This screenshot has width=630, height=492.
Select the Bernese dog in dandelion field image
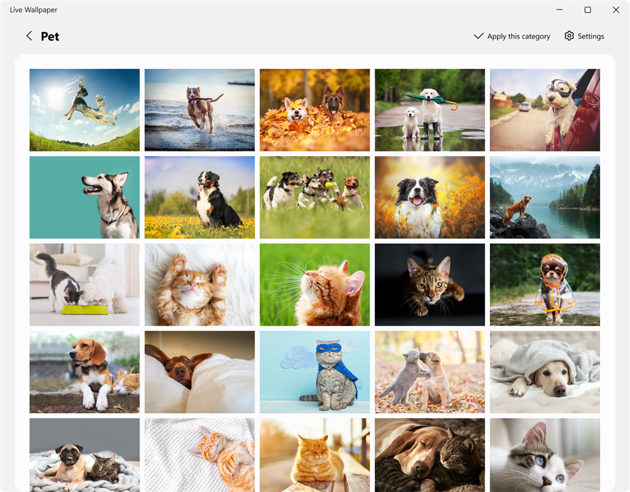pos(199,198)
